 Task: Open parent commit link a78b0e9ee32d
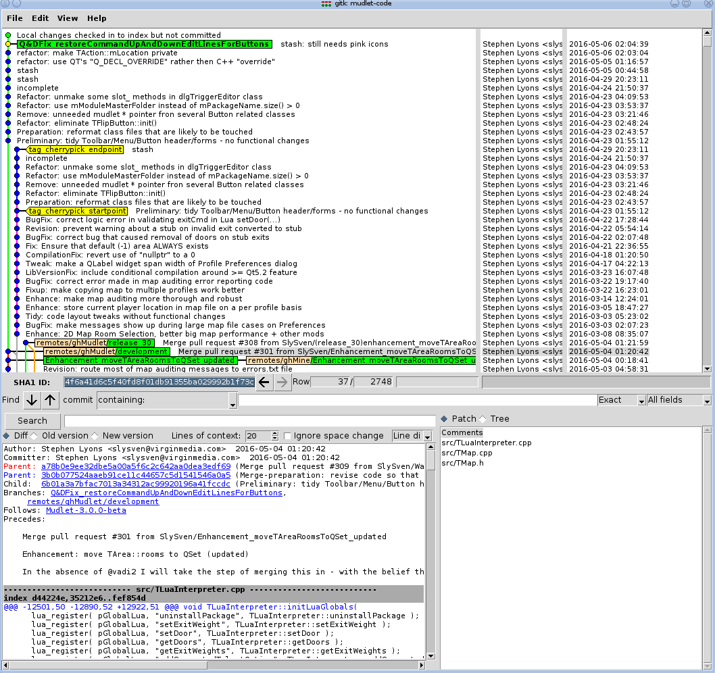pos(136,466)
